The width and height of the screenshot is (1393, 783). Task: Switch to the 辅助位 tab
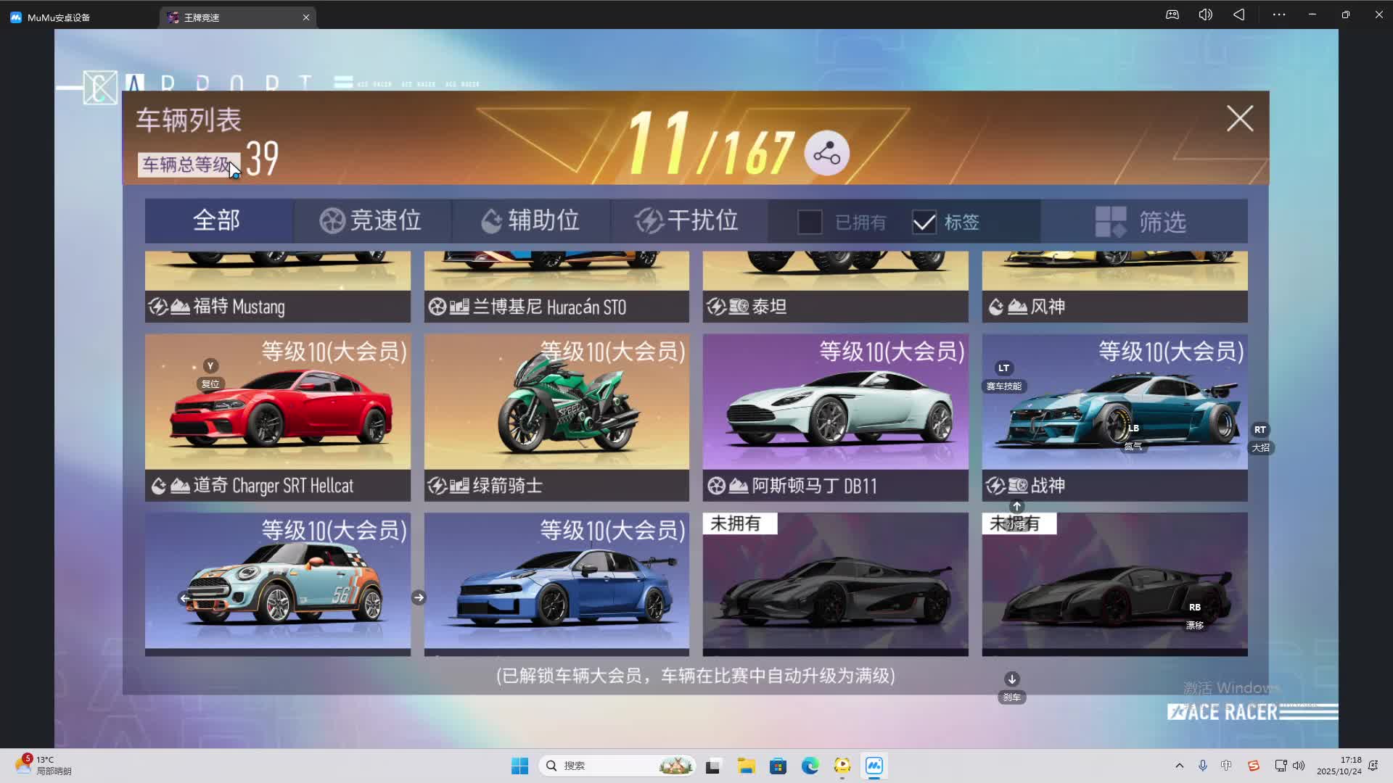pos(530,220)
